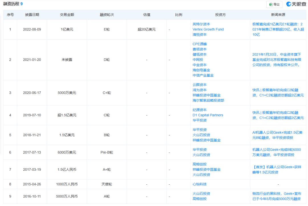Open 鸿为资本 investor link

click(199, 90)
